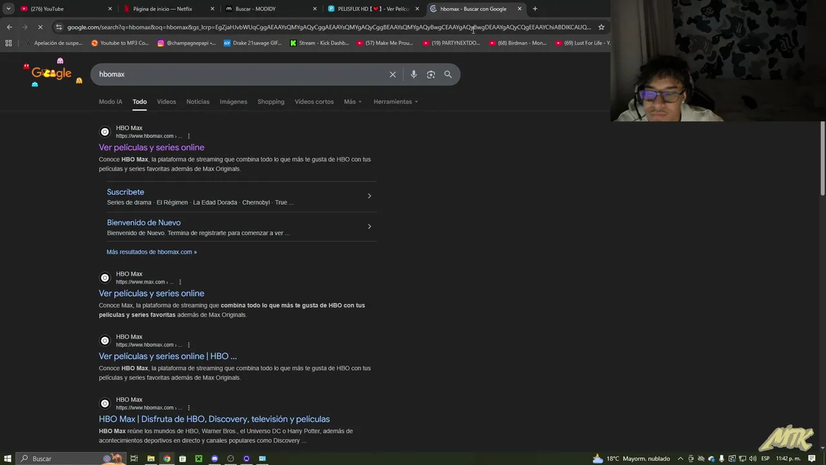
Task: Bookmark this page with the star icon
Action: tap(601, 27)
